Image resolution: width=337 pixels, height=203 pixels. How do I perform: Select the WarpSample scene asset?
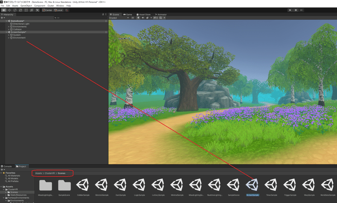point(309,187)
